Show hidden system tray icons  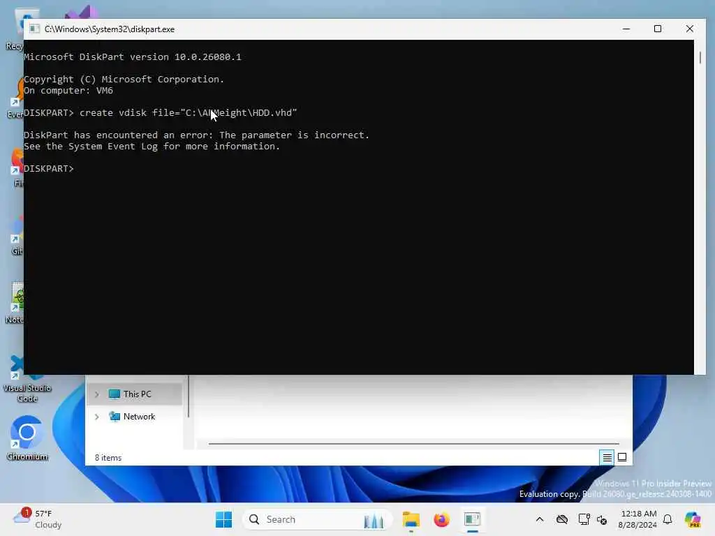[540, 519]
